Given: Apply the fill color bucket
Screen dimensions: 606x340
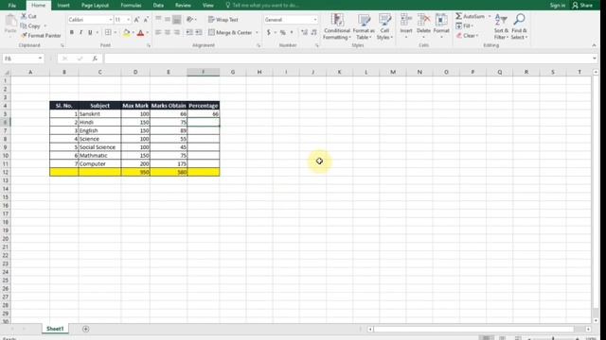Looking at the screenshot, I should point(126,33).
